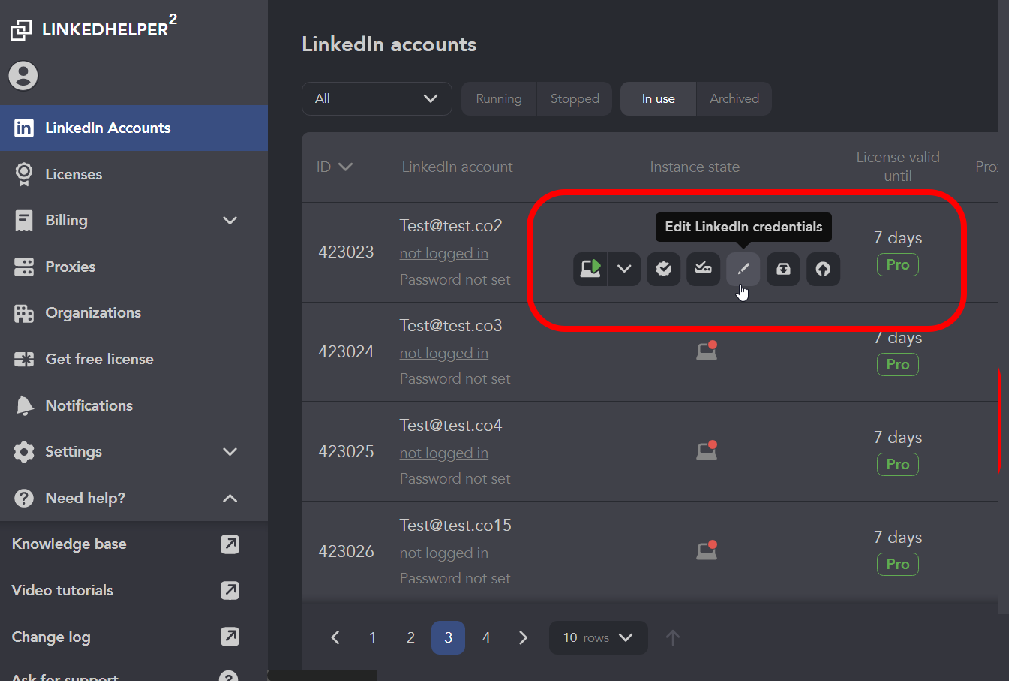
Task: Select the current page 3 button
Action: [x=448, y=637]
